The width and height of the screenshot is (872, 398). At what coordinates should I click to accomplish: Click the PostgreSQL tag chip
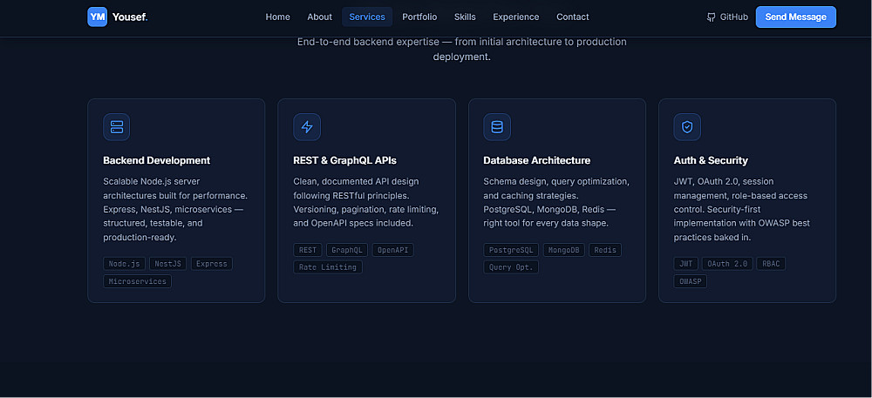tap(511, 250)
